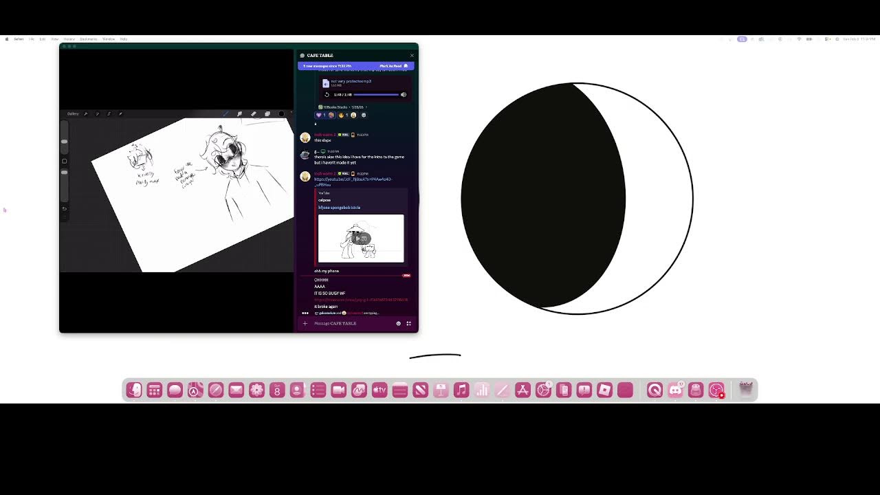Open Procreate Actions wrench icon

(86, 113)
